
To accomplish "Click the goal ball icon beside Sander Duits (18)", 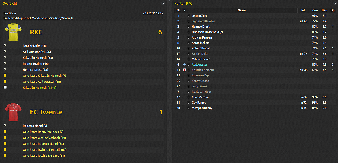I will pos(5,46).
